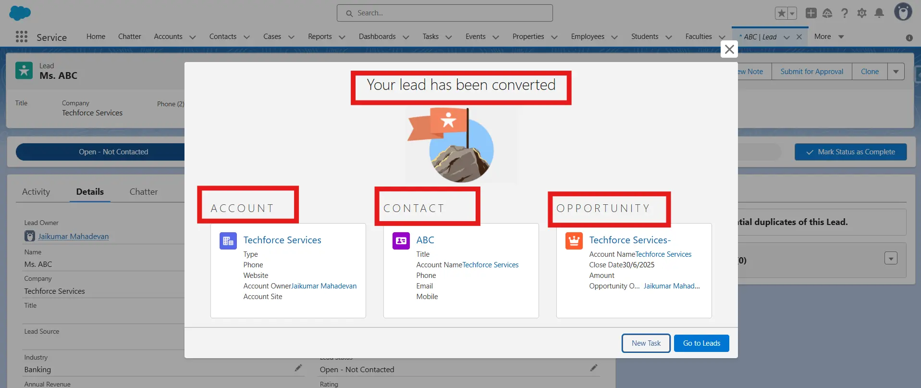Open Techforce Services account link

coord(282,240)
